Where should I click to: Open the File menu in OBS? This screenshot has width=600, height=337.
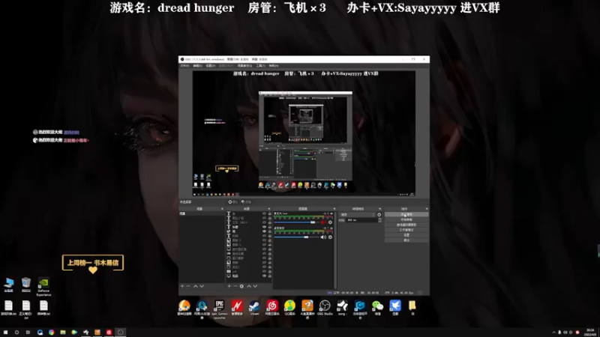point(184,66)
